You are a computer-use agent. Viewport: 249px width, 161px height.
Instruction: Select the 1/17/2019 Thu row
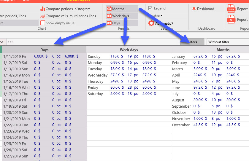coord(44,94)
